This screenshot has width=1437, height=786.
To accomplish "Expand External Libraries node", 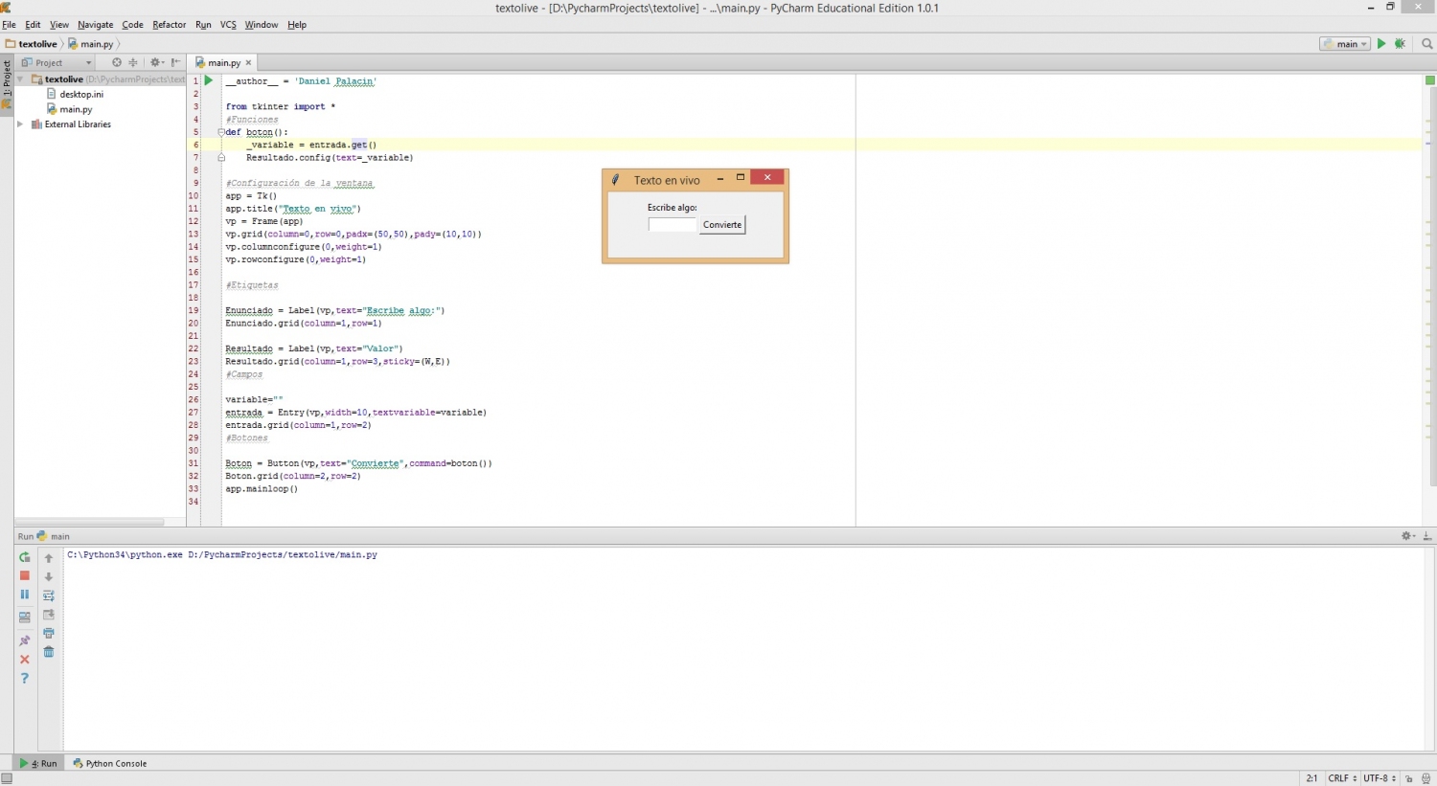I will [20, 124].
